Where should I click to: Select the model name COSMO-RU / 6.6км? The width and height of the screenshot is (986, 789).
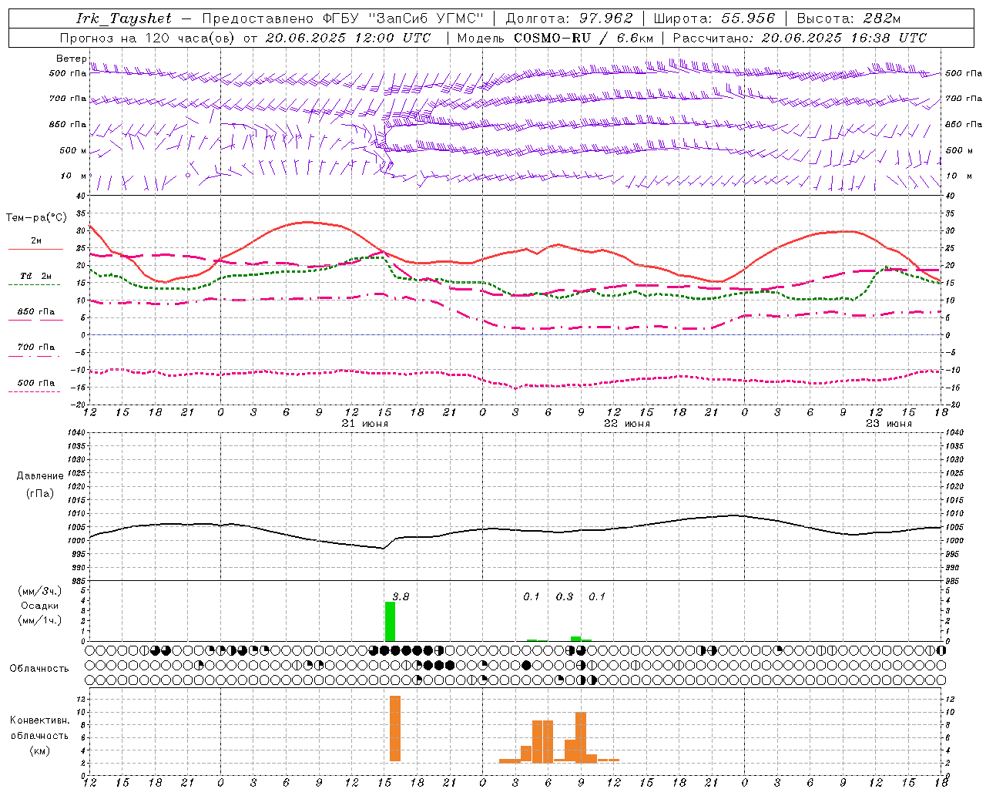click(584, 38)
